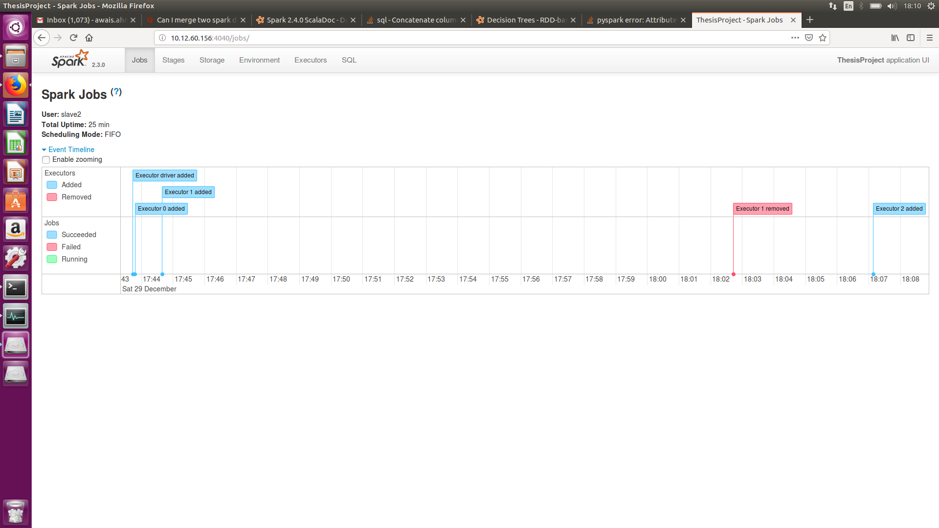Screen dimensions: 939x528
Task: Open the Library icon in the toolbar
Action: (895, 38)
